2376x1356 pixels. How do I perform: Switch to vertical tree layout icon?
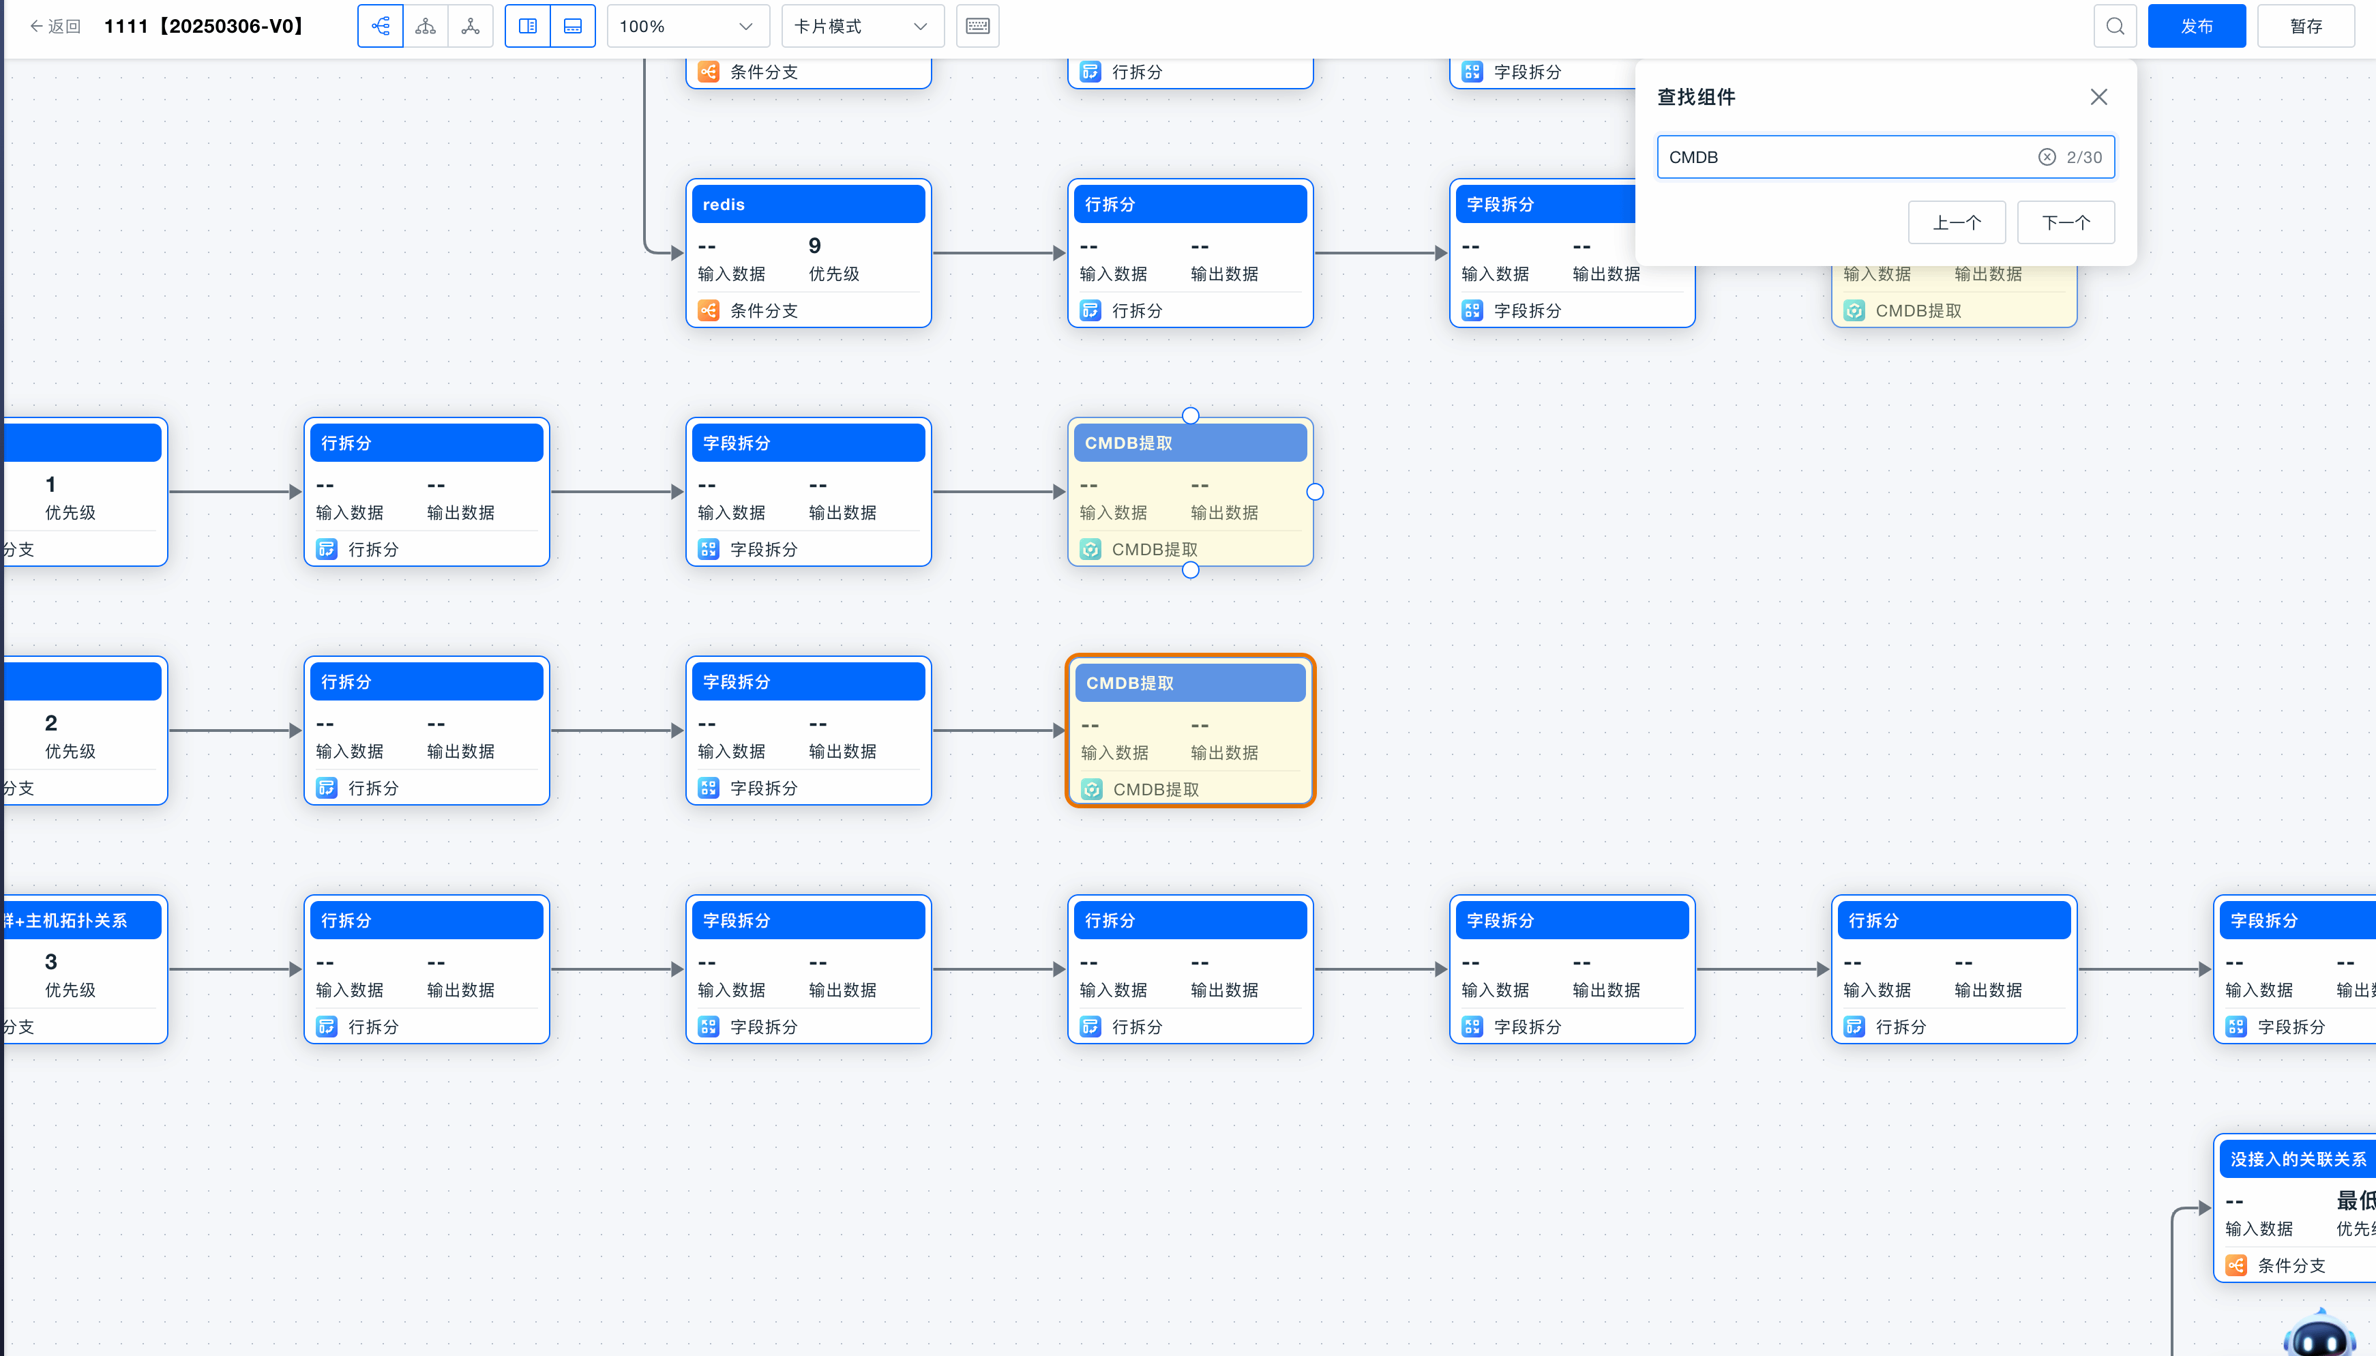coord(426,26)
